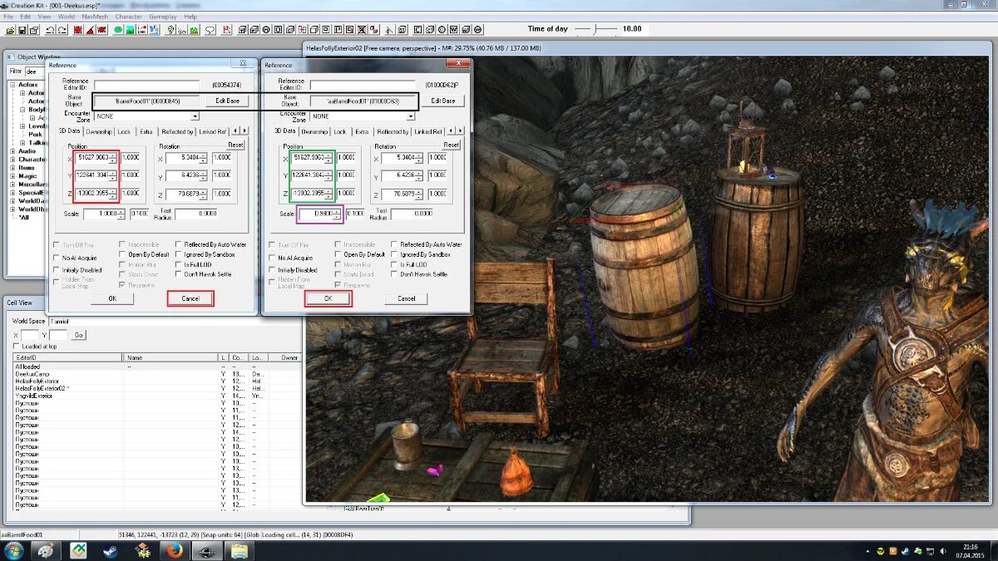998x561 pixels.
Task: Open the File menu
Action: point(9,17)
